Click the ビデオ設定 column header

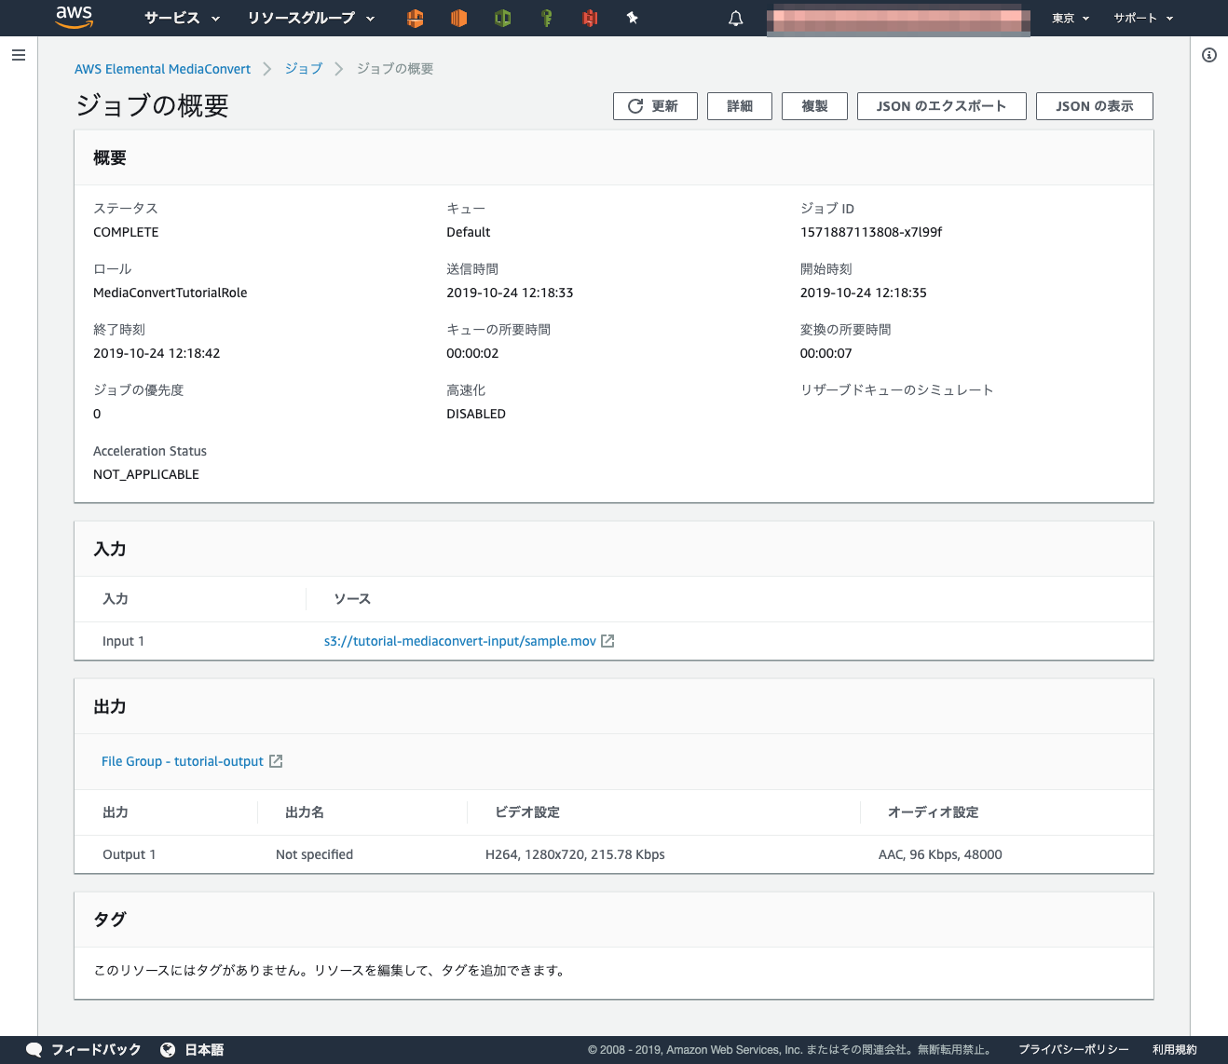[527, 812]
